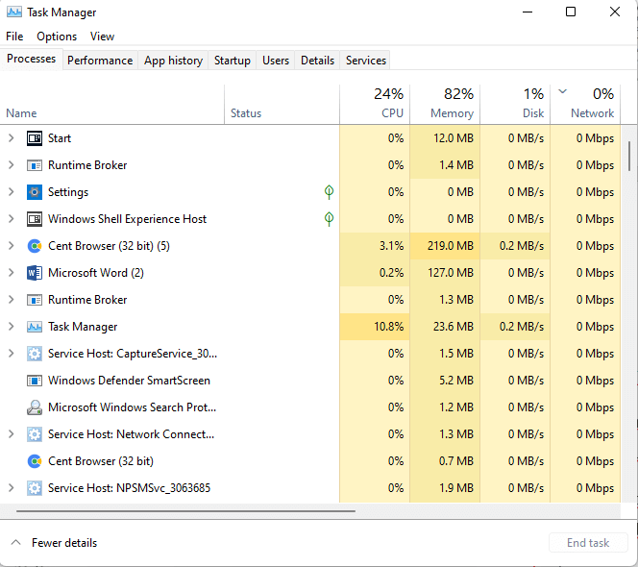Screen dimensions: 638x567
Task: Click the Service Host: CaptureService icon
Action: click(35, 354)
